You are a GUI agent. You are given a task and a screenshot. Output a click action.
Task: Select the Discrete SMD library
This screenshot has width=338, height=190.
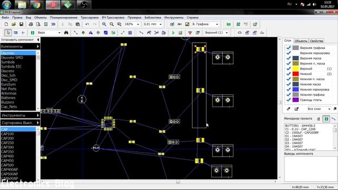coord(12,58)
